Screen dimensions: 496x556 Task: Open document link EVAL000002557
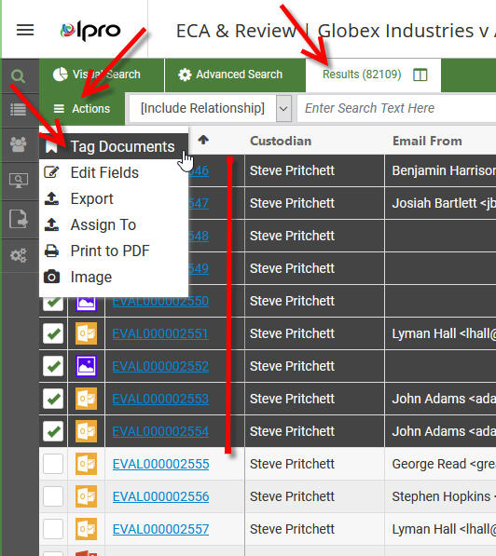click(161, 529)
